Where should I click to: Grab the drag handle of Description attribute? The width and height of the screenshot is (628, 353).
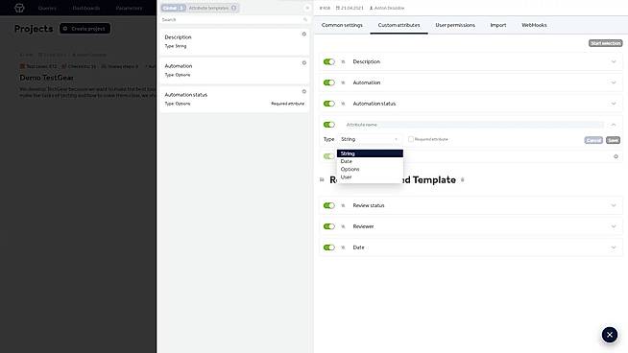[343, 62]
